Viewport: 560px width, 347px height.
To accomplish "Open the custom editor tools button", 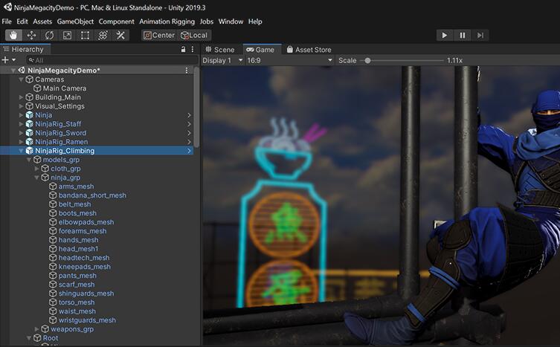I will coord(120,35).
